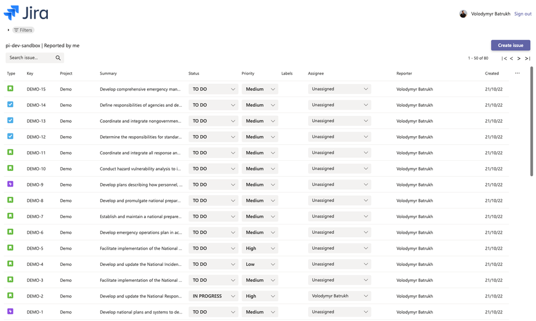Click the user avatar next to Volodymyr Batrukh
This screenshot has height=321, width=536.
(x=463, y=13)
